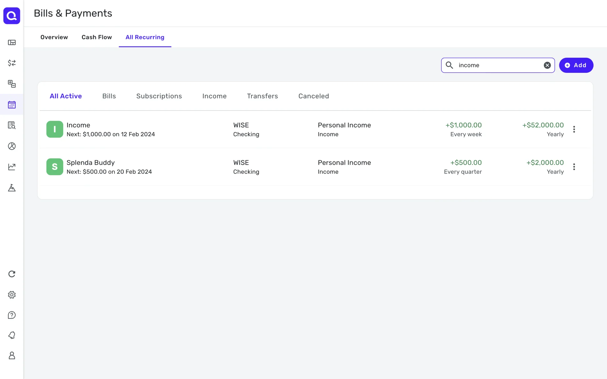This screenshot has width=607, height=379.
Task: Click the Add button
Action: click(576, 65)
